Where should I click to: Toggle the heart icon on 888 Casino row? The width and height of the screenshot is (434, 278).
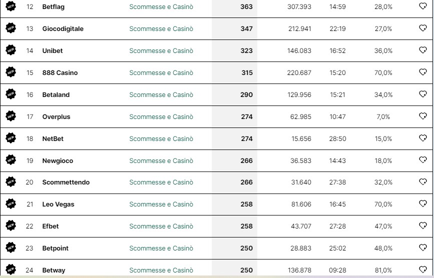(422, 72)
